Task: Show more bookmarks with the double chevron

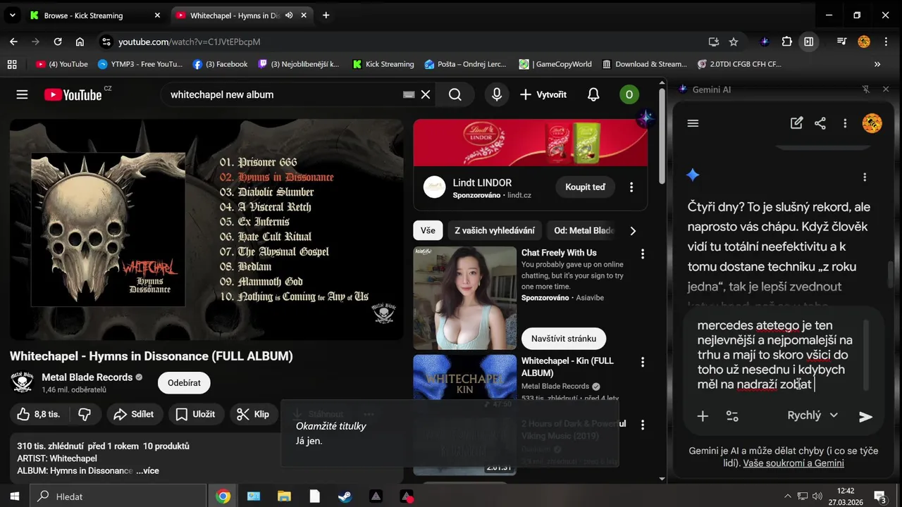Action: click(877, 64)
